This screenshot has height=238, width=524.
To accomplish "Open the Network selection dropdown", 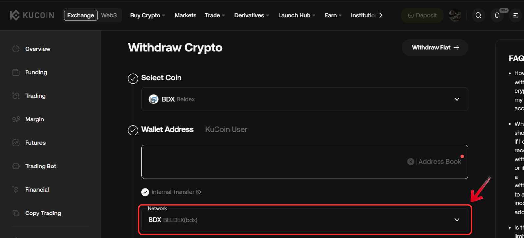I will (456, 220).
